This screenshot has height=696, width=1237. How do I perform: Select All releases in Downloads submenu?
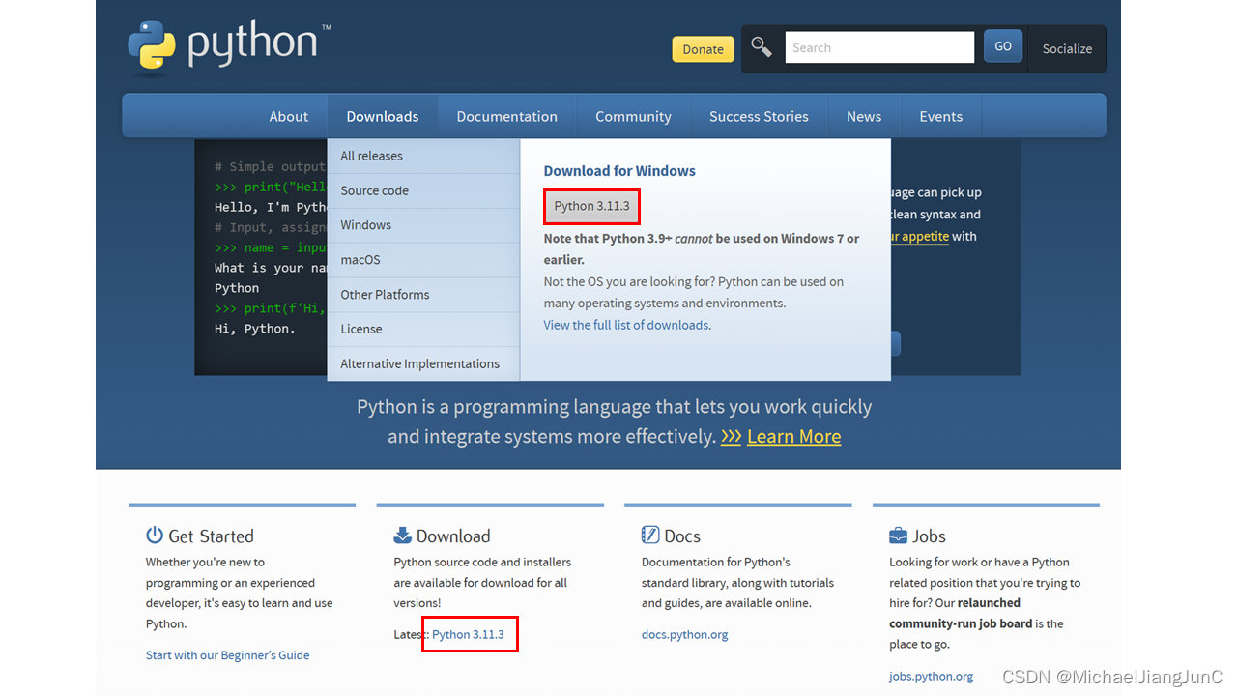(423, 156)
